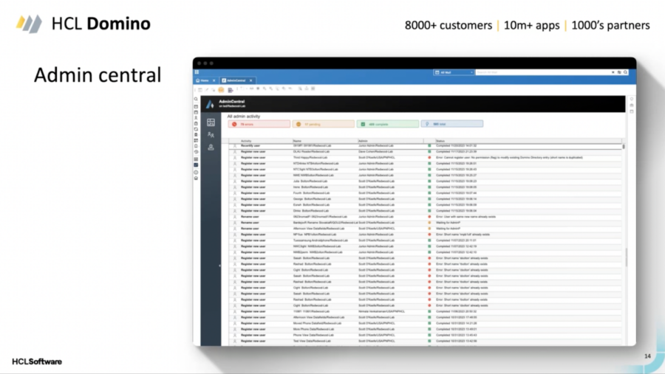Open search options icon beside the clear X
665x374 pixels.
click(619, 72)
